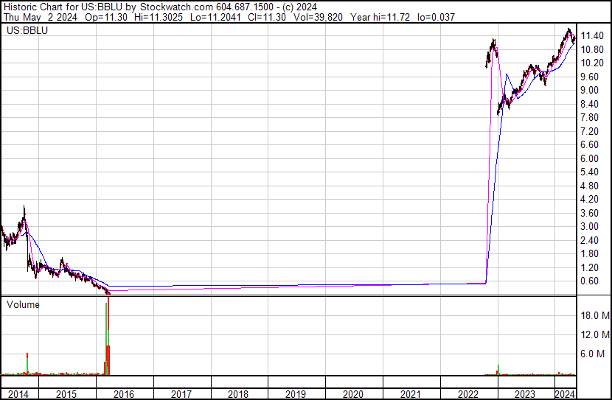Click the 2015 year label on time axis
Viewport: 612px width, 400px height.
[x=66, y=394]
